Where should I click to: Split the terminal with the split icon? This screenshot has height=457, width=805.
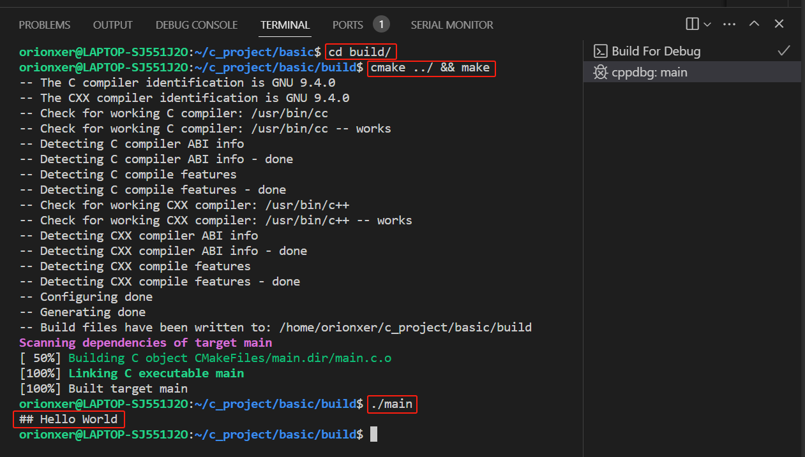click(x=692, y=24)
